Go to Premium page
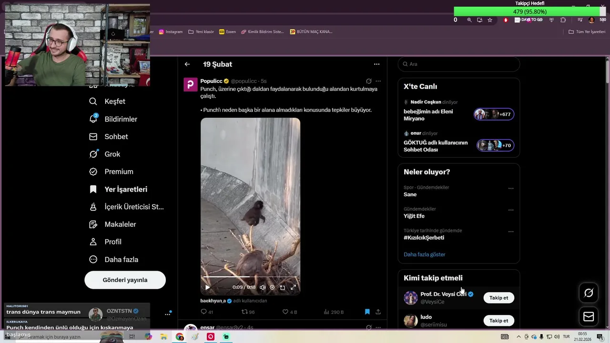This screenshot has width=610, height=343. (111, 171)
